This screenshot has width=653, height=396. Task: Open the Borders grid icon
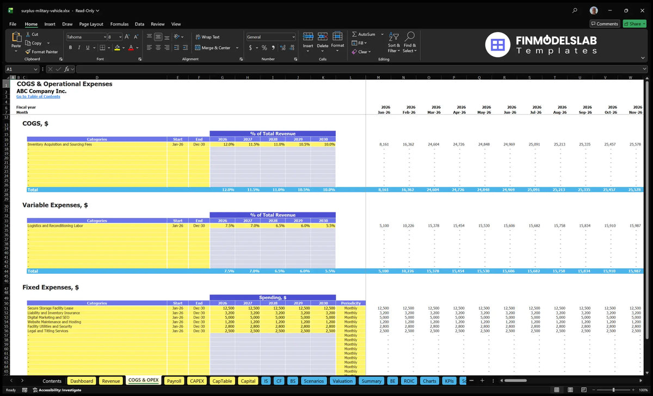(102, 48)
